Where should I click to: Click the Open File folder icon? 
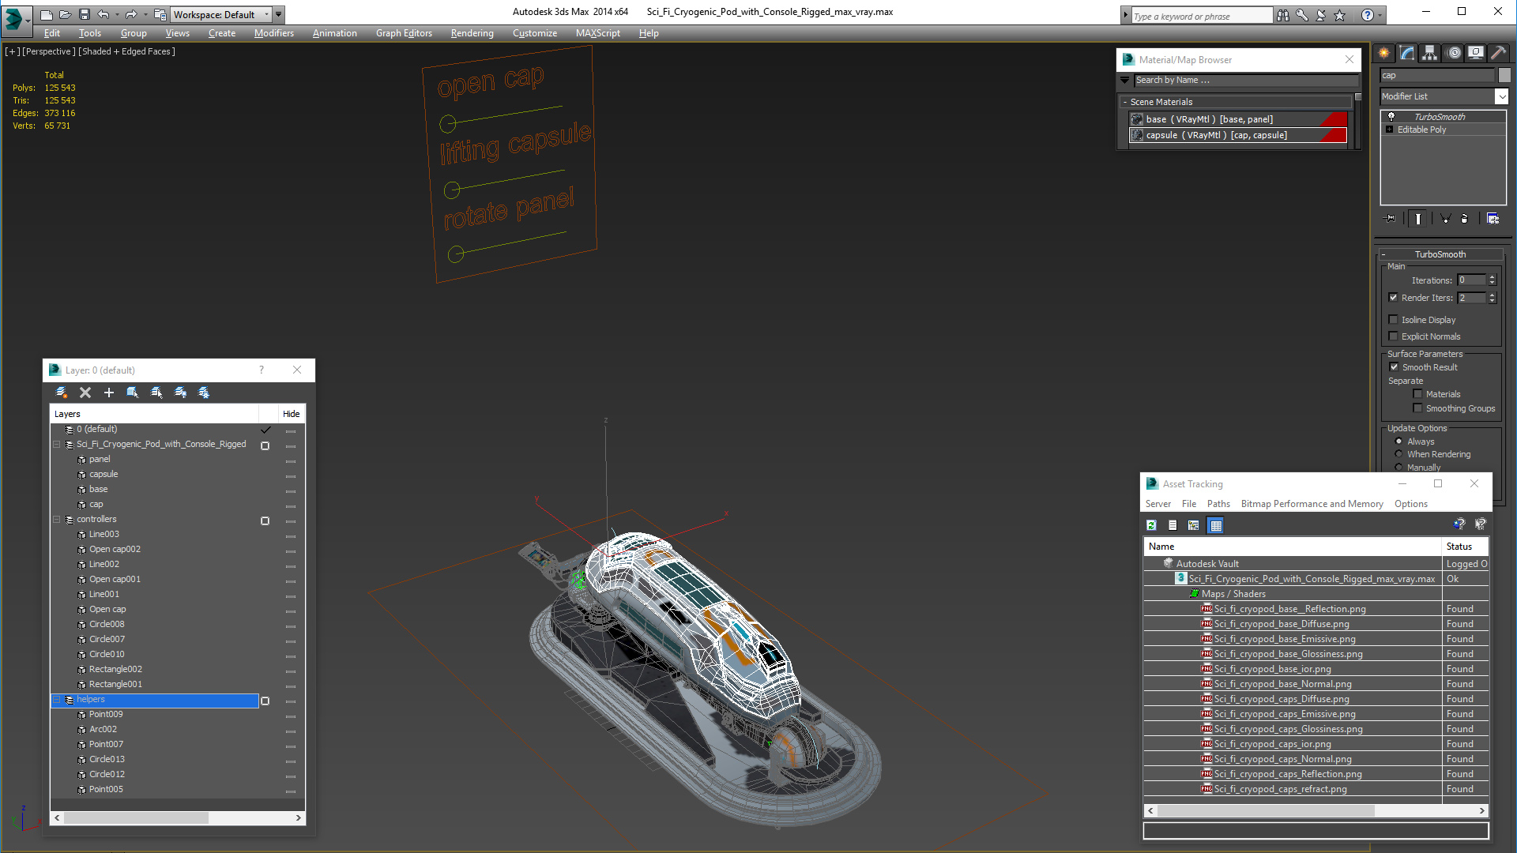tap(65, 14)
